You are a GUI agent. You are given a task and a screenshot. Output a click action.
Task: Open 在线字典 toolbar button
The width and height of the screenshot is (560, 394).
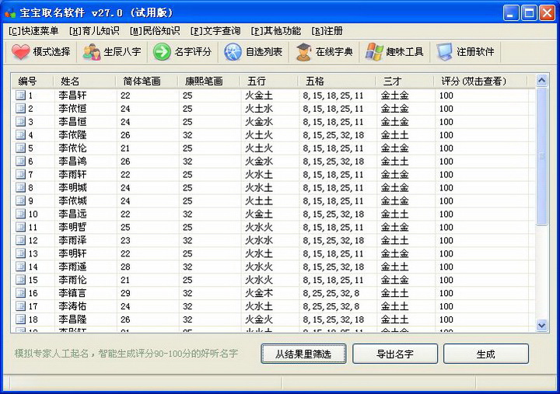click(324, 52)
